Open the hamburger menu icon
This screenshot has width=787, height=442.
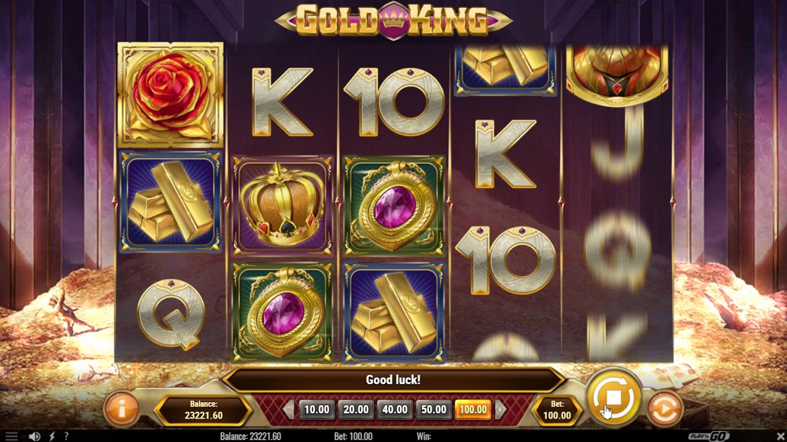(x=11, y=436)
